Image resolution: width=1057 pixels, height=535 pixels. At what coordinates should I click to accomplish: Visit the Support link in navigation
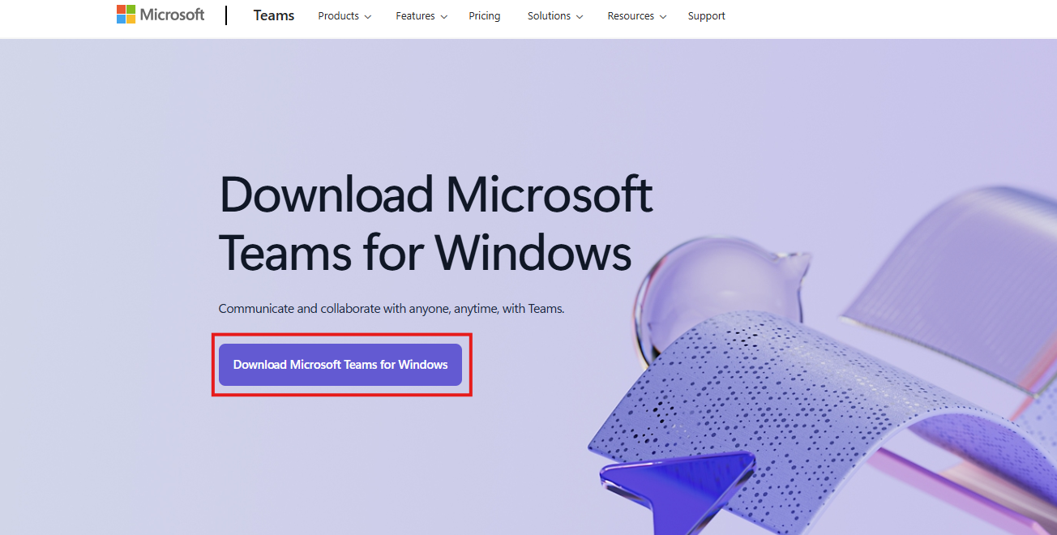707,16
